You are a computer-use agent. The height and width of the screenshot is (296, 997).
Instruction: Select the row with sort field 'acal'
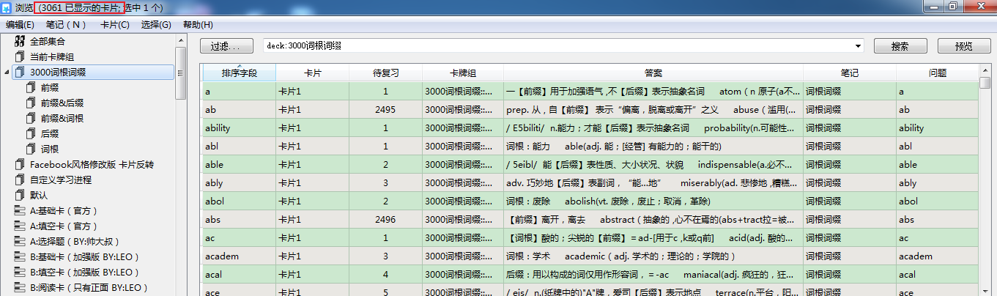click(x=590, y=274)
